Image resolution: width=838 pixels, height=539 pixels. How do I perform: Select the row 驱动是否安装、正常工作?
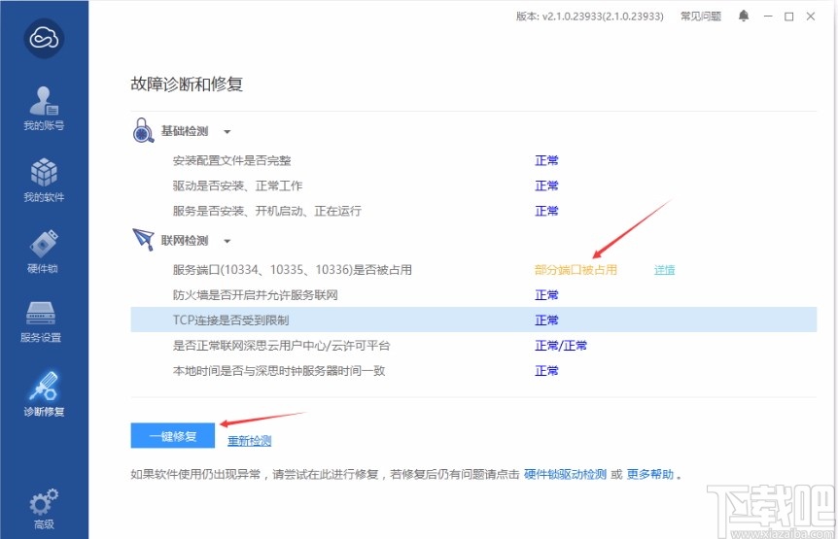point(473,185)
